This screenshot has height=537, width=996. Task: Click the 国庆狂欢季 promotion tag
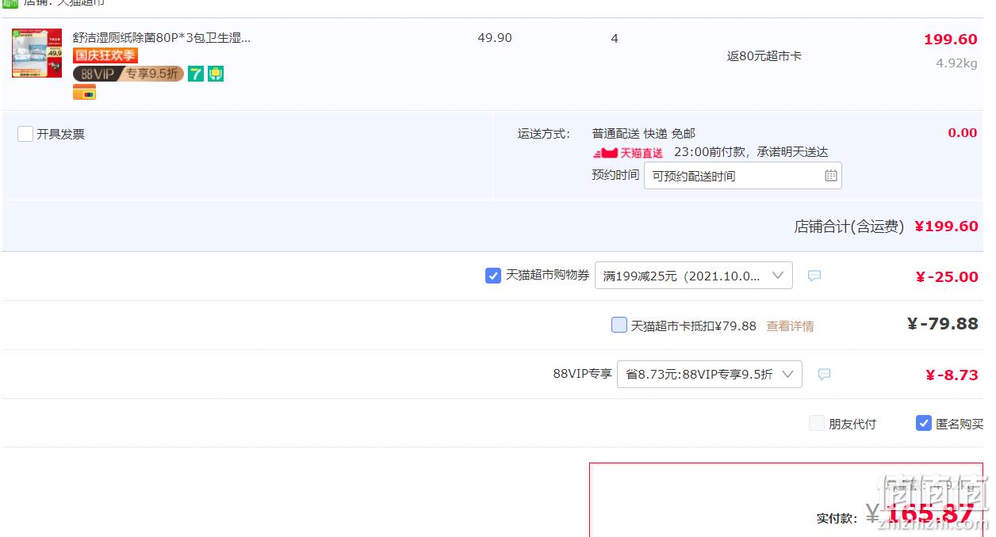click(105, 55)
